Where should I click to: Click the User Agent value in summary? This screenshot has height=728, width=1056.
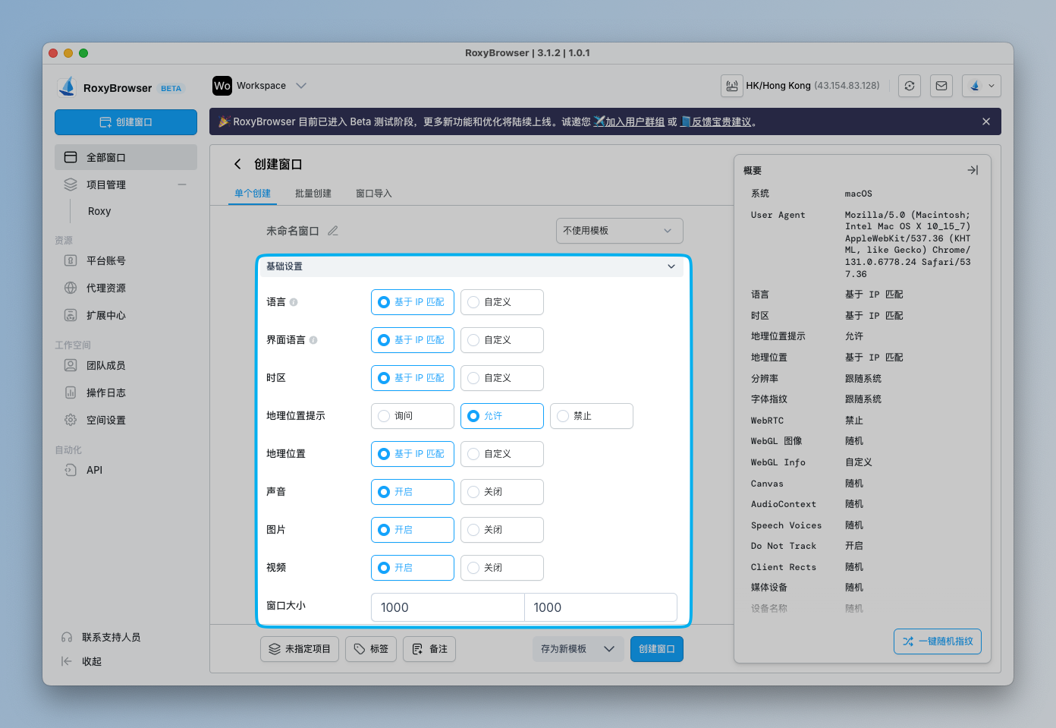pyautogui.click(x=908, y=244)
